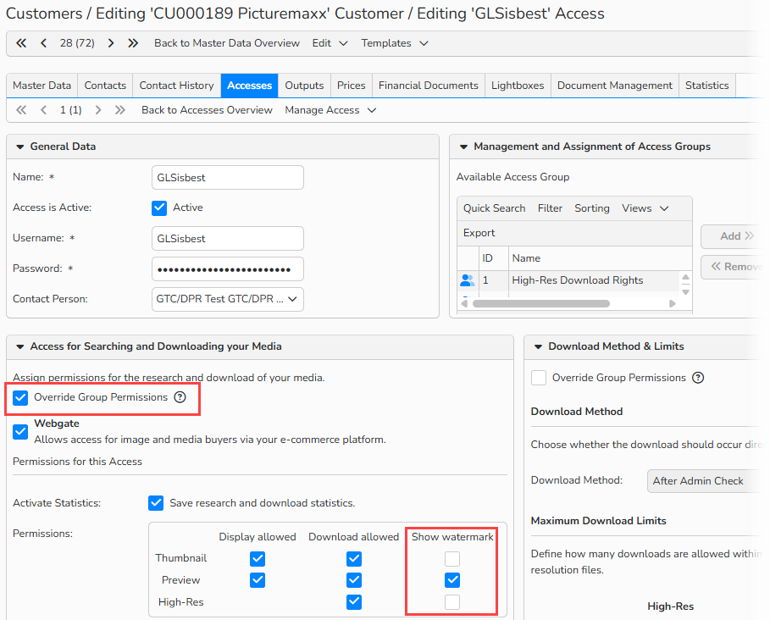This screenshot has width=770, height=620.
Task: Click into the Username input field
Action: [227, 238]
